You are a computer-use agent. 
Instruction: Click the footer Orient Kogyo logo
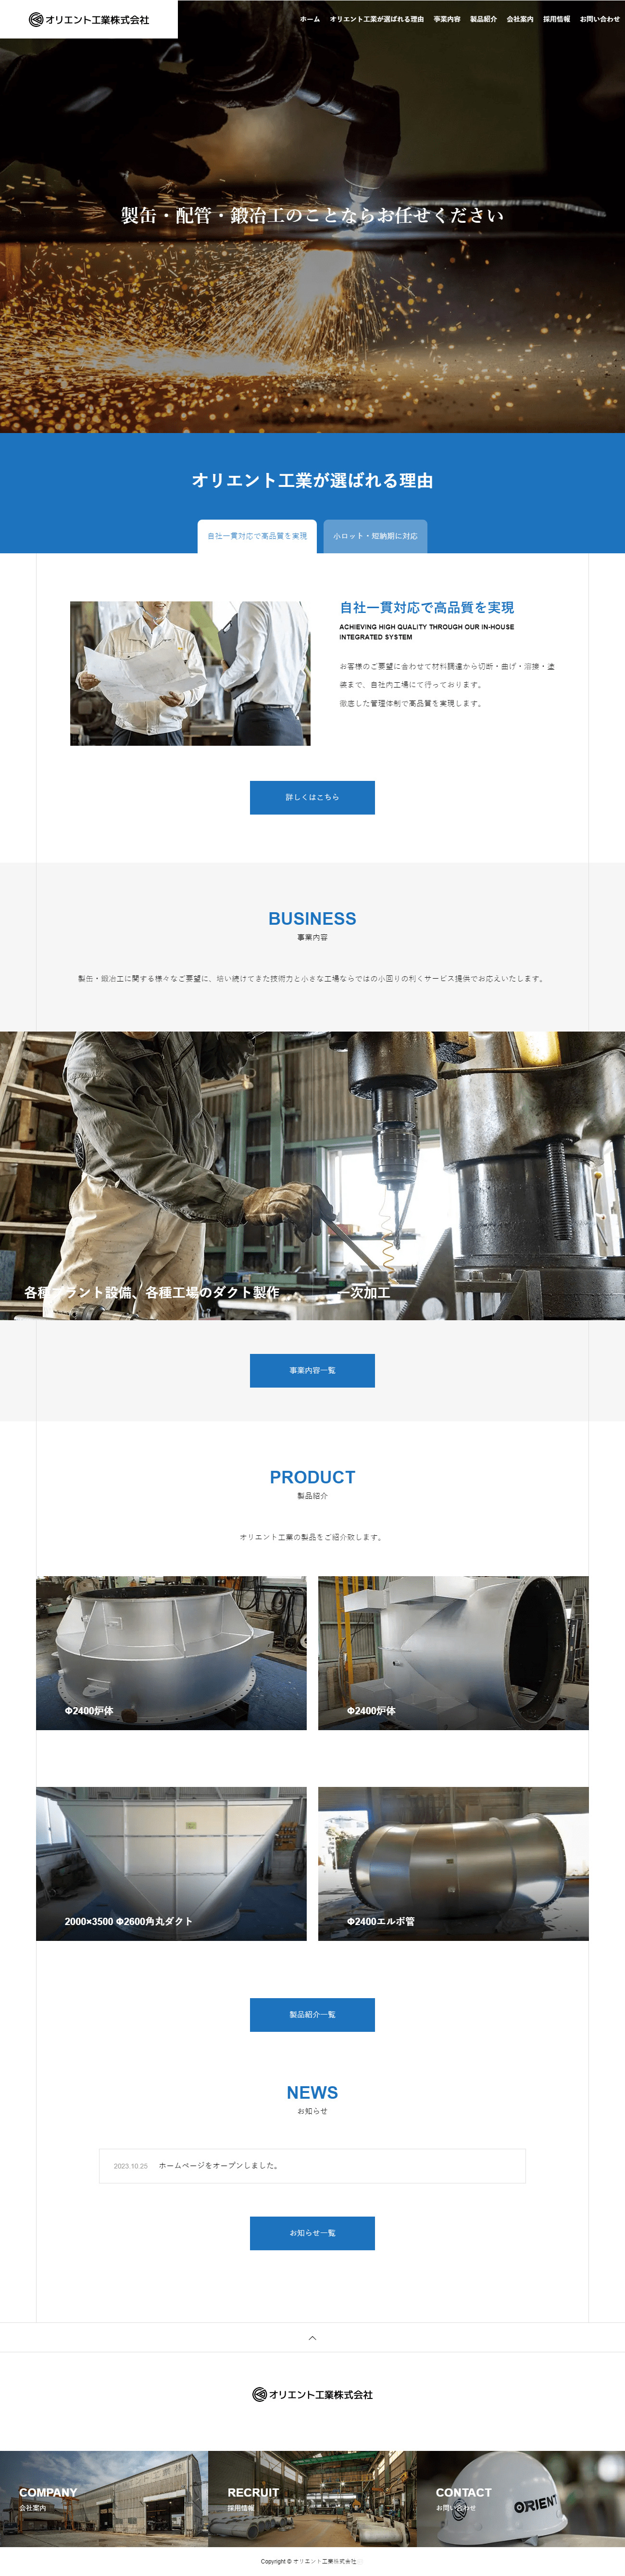312,2394
